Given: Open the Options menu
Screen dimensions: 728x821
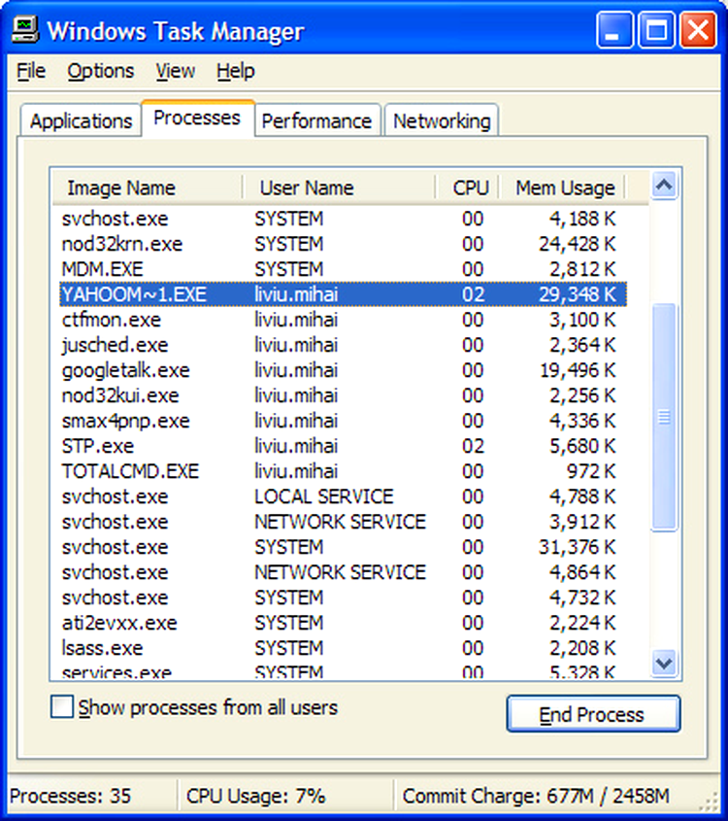Looking at the screenshot, I should [100, 71].
